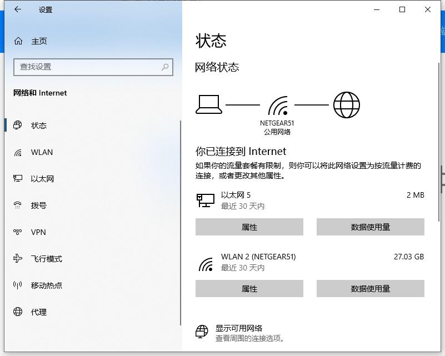Click the 以太网 5 adapter icon
This screenshot has width=445, height=356.
coord(205,199)
